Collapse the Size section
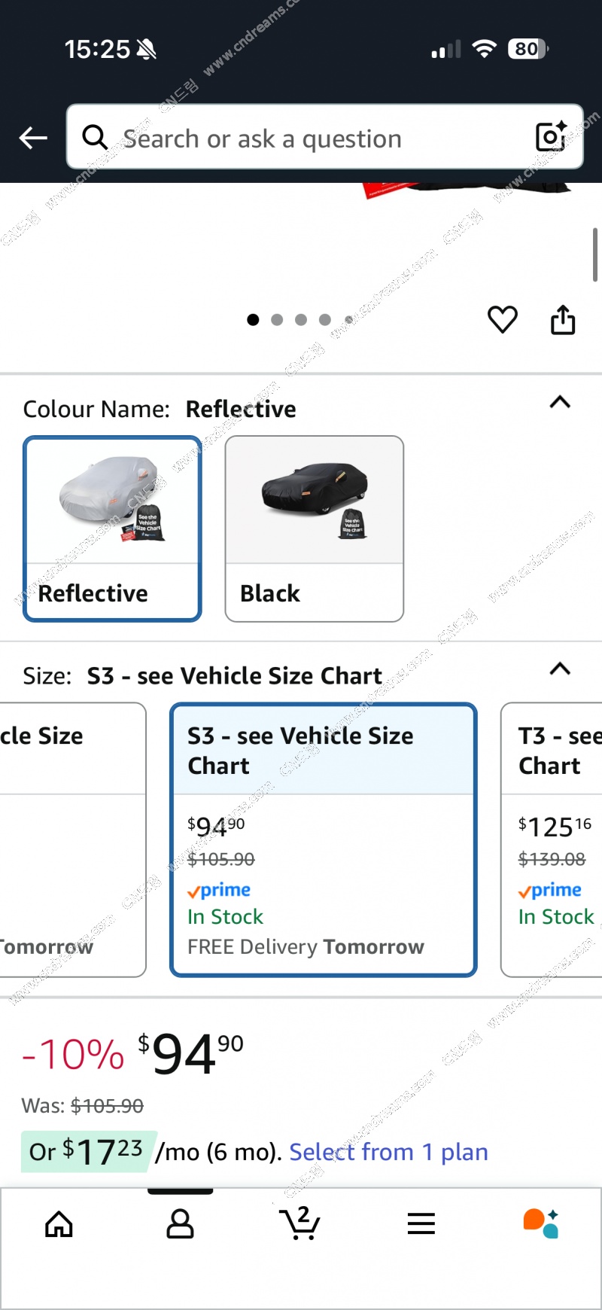This screenshot has height=1310, width=602. click(560, 669)
